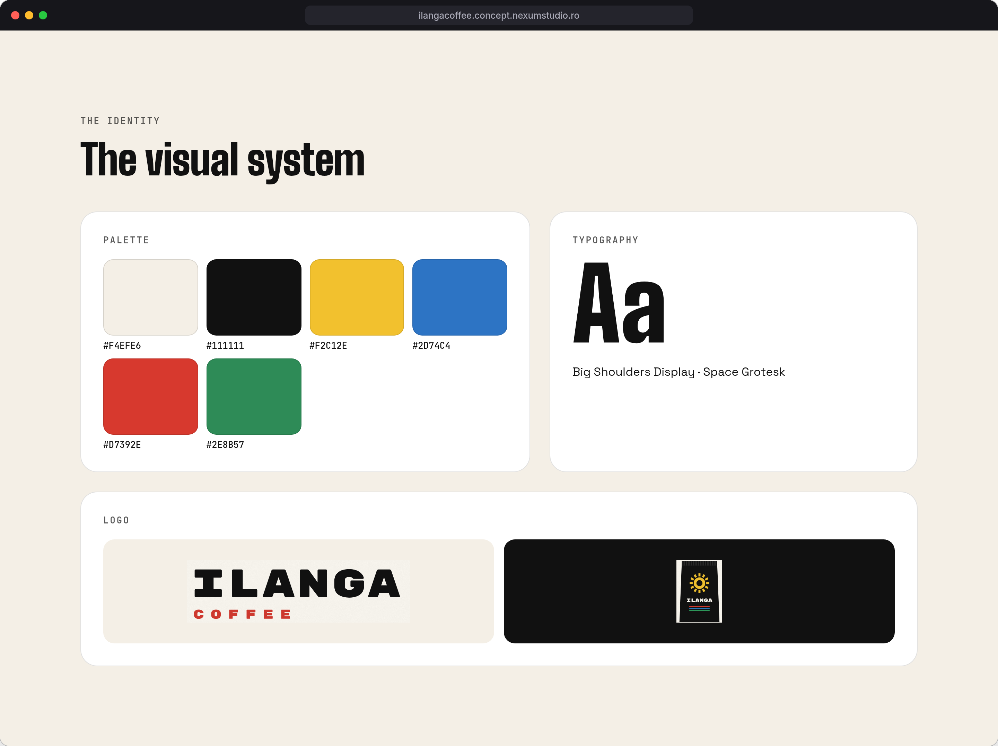
Task: Click THE IDENTITY section label
Action: click(x=120, y=121)
